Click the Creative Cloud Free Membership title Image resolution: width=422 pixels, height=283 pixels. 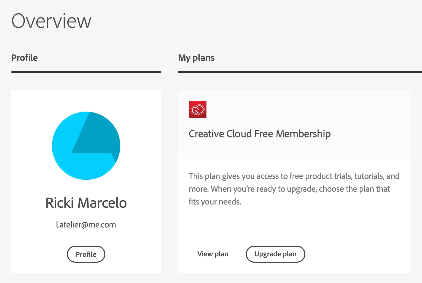pyautogui.click(x=259, y=134)
